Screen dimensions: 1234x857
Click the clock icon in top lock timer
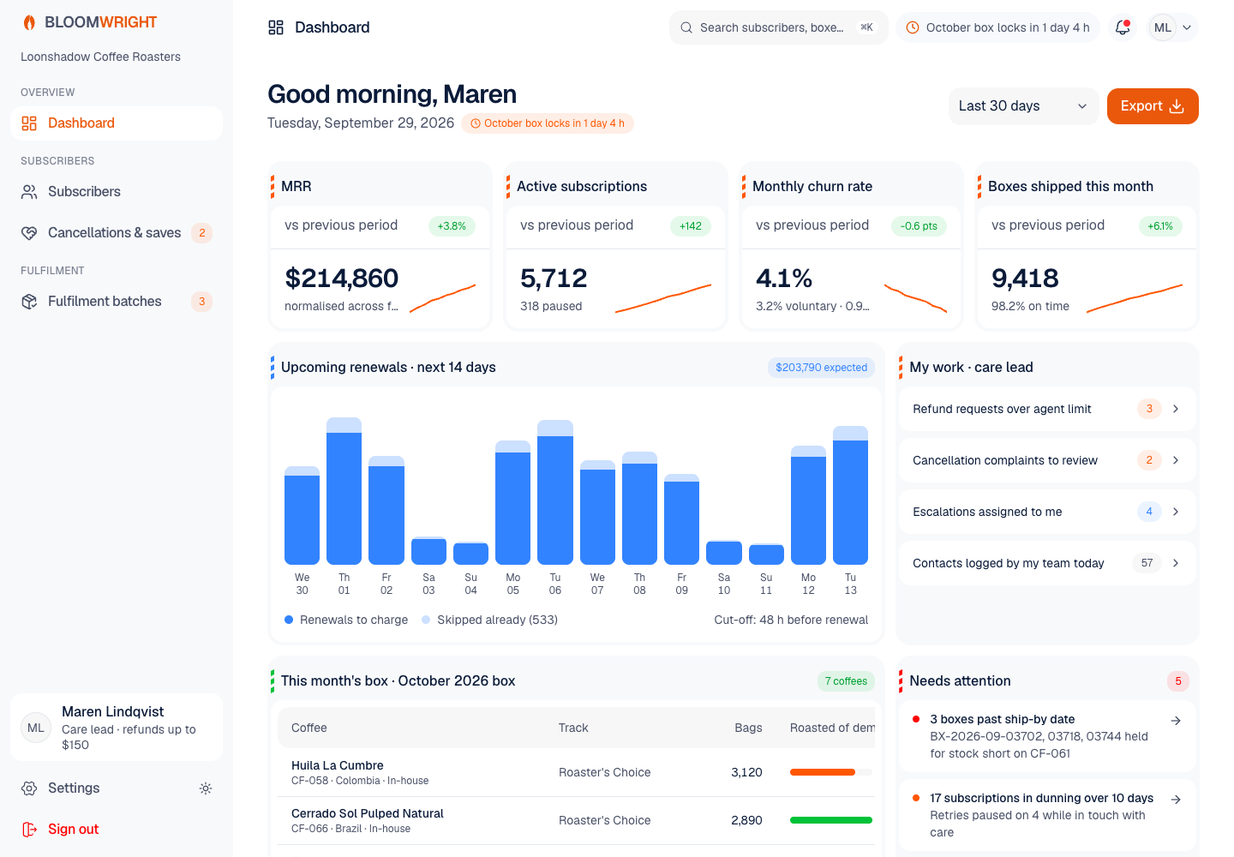tap(913, 27)
